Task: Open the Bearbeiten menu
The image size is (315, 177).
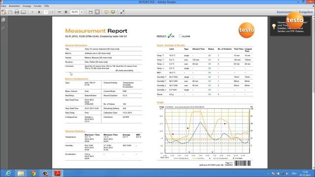Action: (x=14, y=6)
